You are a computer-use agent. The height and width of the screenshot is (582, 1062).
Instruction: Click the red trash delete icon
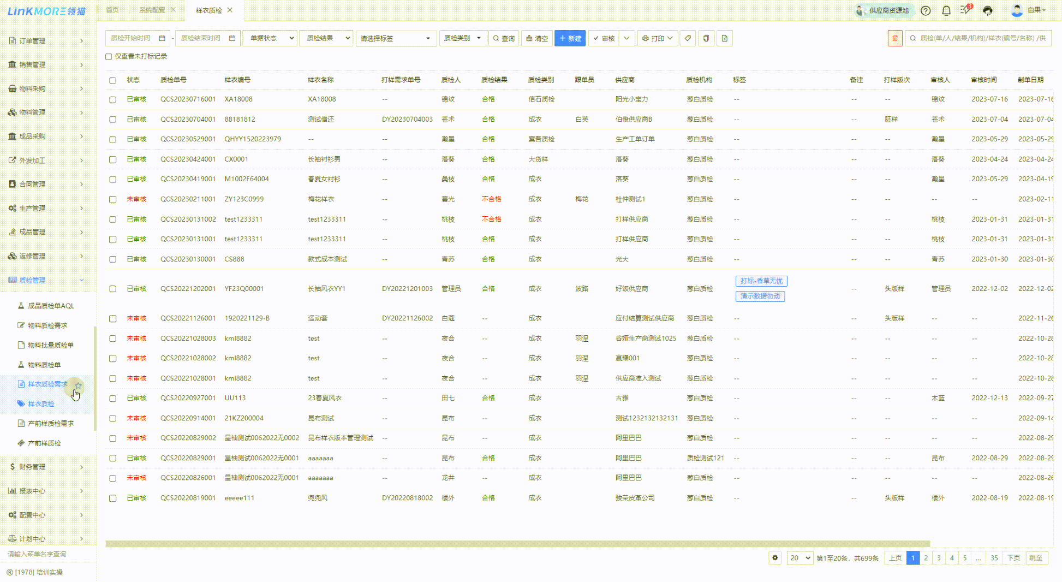(895, 38)
